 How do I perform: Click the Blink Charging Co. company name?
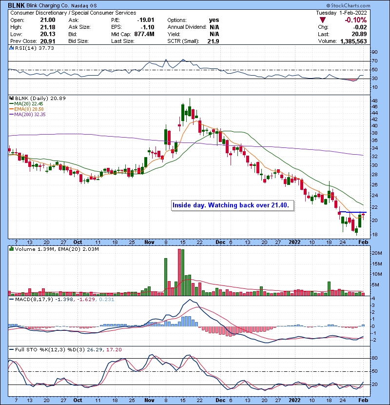(x=48, y=5)
